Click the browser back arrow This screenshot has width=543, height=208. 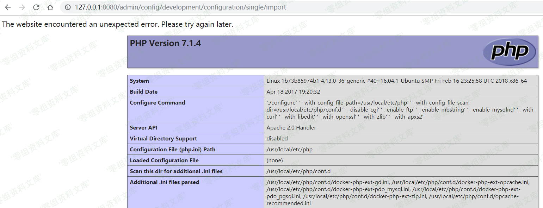point(8,7)
